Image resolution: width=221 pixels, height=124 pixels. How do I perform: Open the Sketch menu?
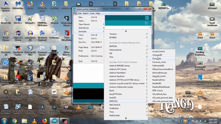pyautogui.click(x=86, y=13)
